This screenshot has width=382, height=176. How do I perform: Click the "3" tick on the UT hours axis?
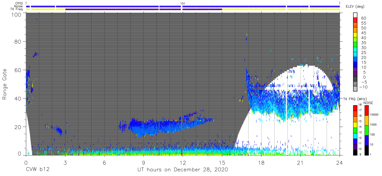click(x=65, y=163)
